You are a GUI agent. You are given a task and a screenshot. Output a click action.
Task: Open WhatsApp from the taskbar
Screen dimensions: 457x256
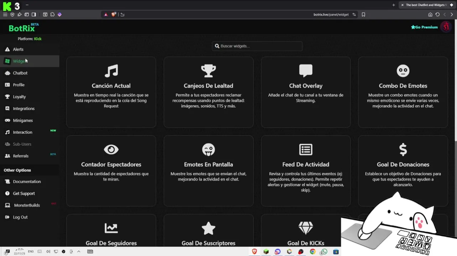click(x=324, y=251)
